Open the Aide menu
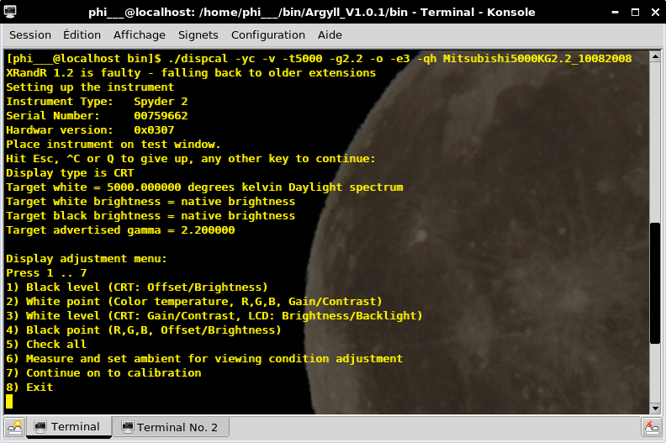This screenshot has width=666, height=443. tap(330, 34)
